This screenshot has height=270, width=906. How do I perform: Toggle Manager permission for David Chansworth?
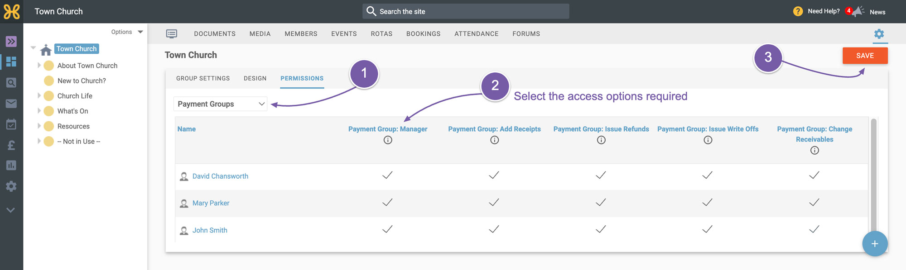pyautogui.click(x=387, y=175)
